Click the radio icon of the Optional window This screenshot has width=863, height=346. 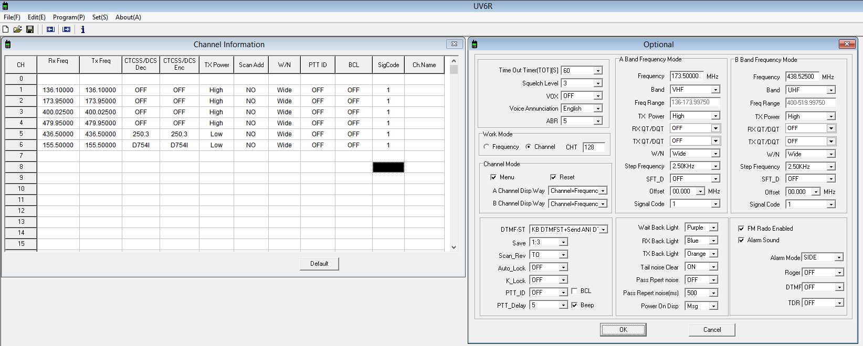pyautogui.click(x=475, y=45)
